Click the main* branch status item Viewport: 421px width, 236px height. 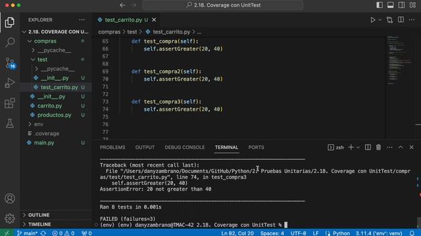(x=27, y=233)
